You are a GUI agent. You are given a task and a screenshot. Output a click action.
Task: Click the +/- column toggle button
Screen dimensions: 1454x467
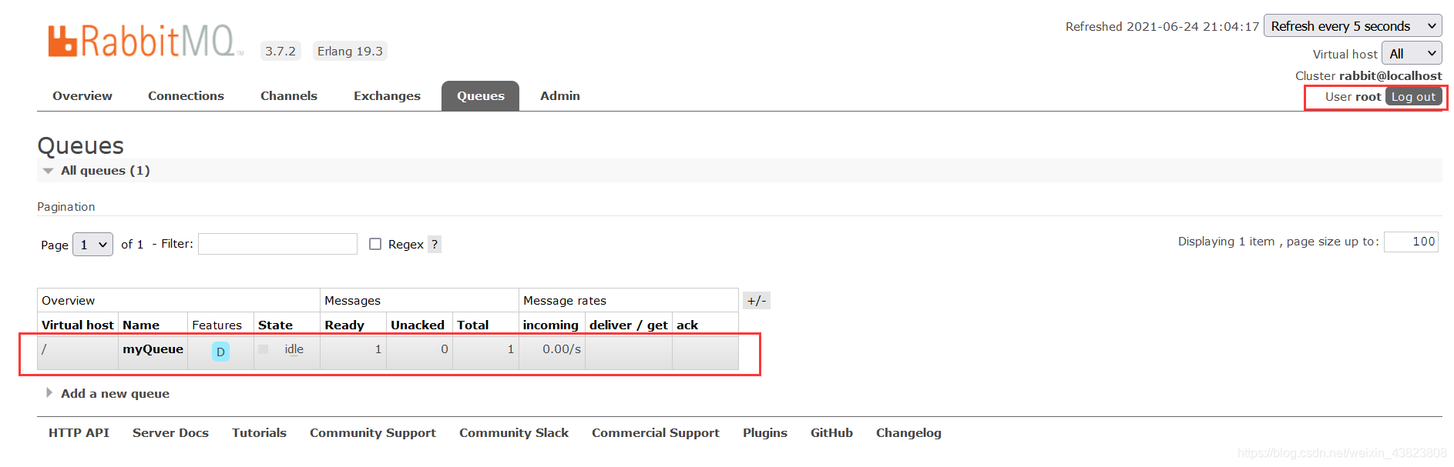coord(756,301)
